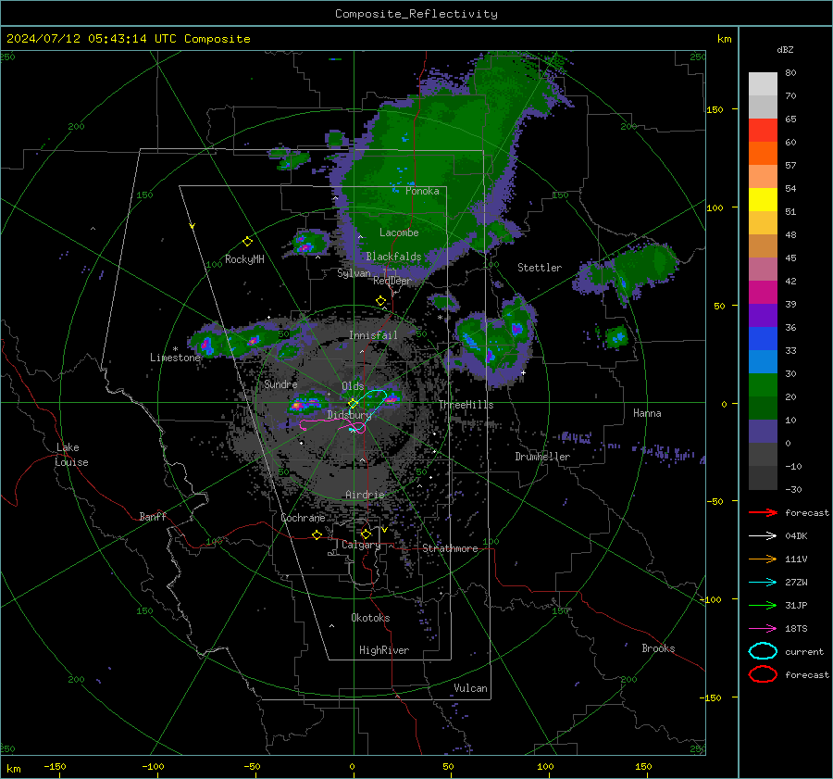Viewport: 833px width, 779px height.
Task: Click the yellow diamond marker above Calgary
Action: click(x=366, y=534)
